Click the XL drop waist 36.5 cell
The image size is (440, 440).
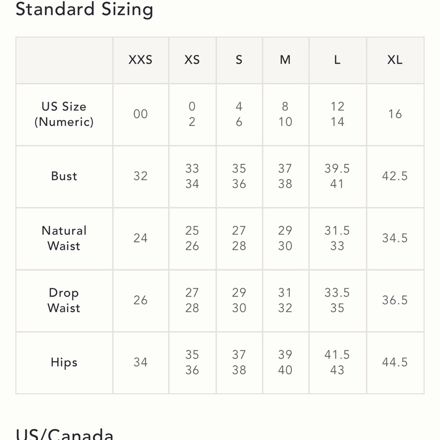395,300
